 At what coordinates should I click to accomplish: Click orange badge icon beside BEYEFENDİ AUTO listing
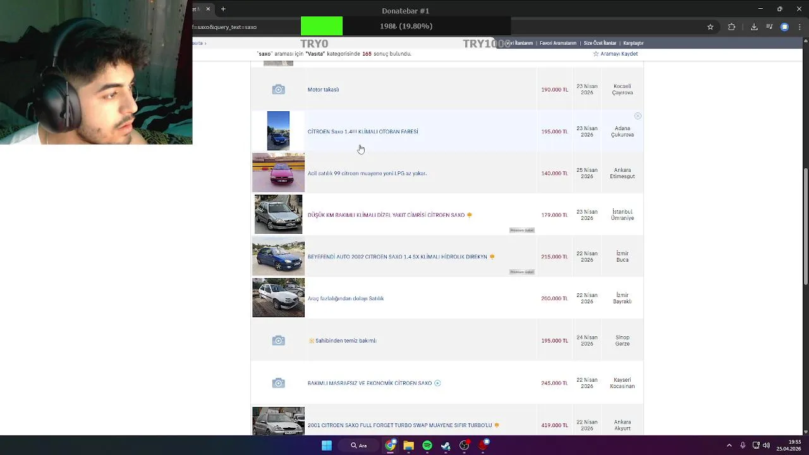pyautogui.click(x=492, y=257)
